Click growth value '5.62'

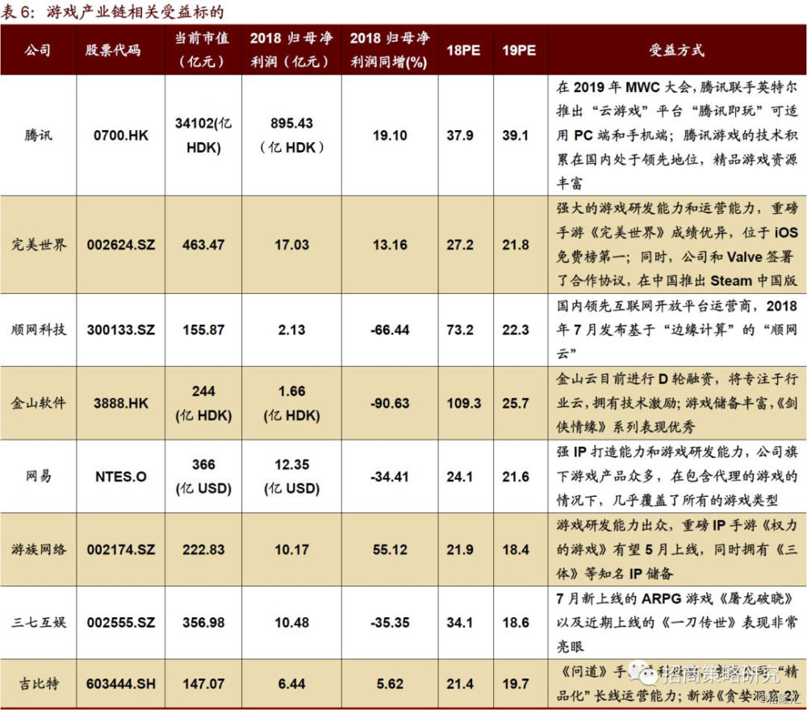[390, 683]
